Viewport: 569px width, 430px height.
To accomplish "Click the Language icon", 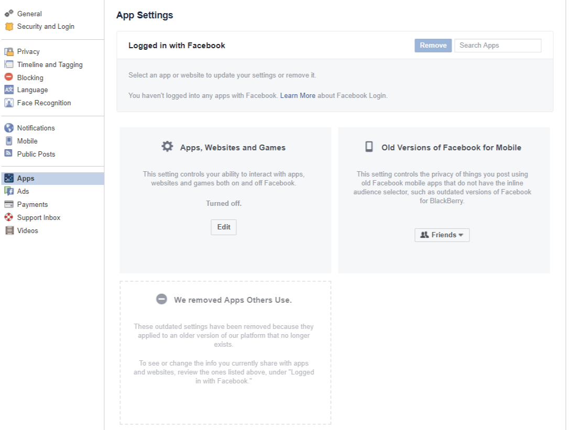I will [9, 90].
